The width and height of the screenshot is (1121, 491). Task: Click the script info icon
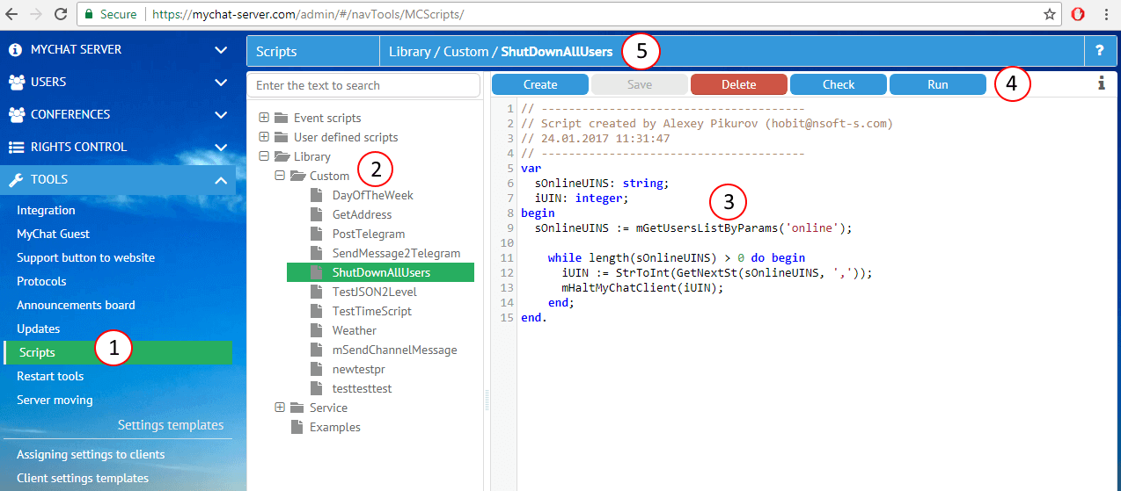coord(1100,83)
